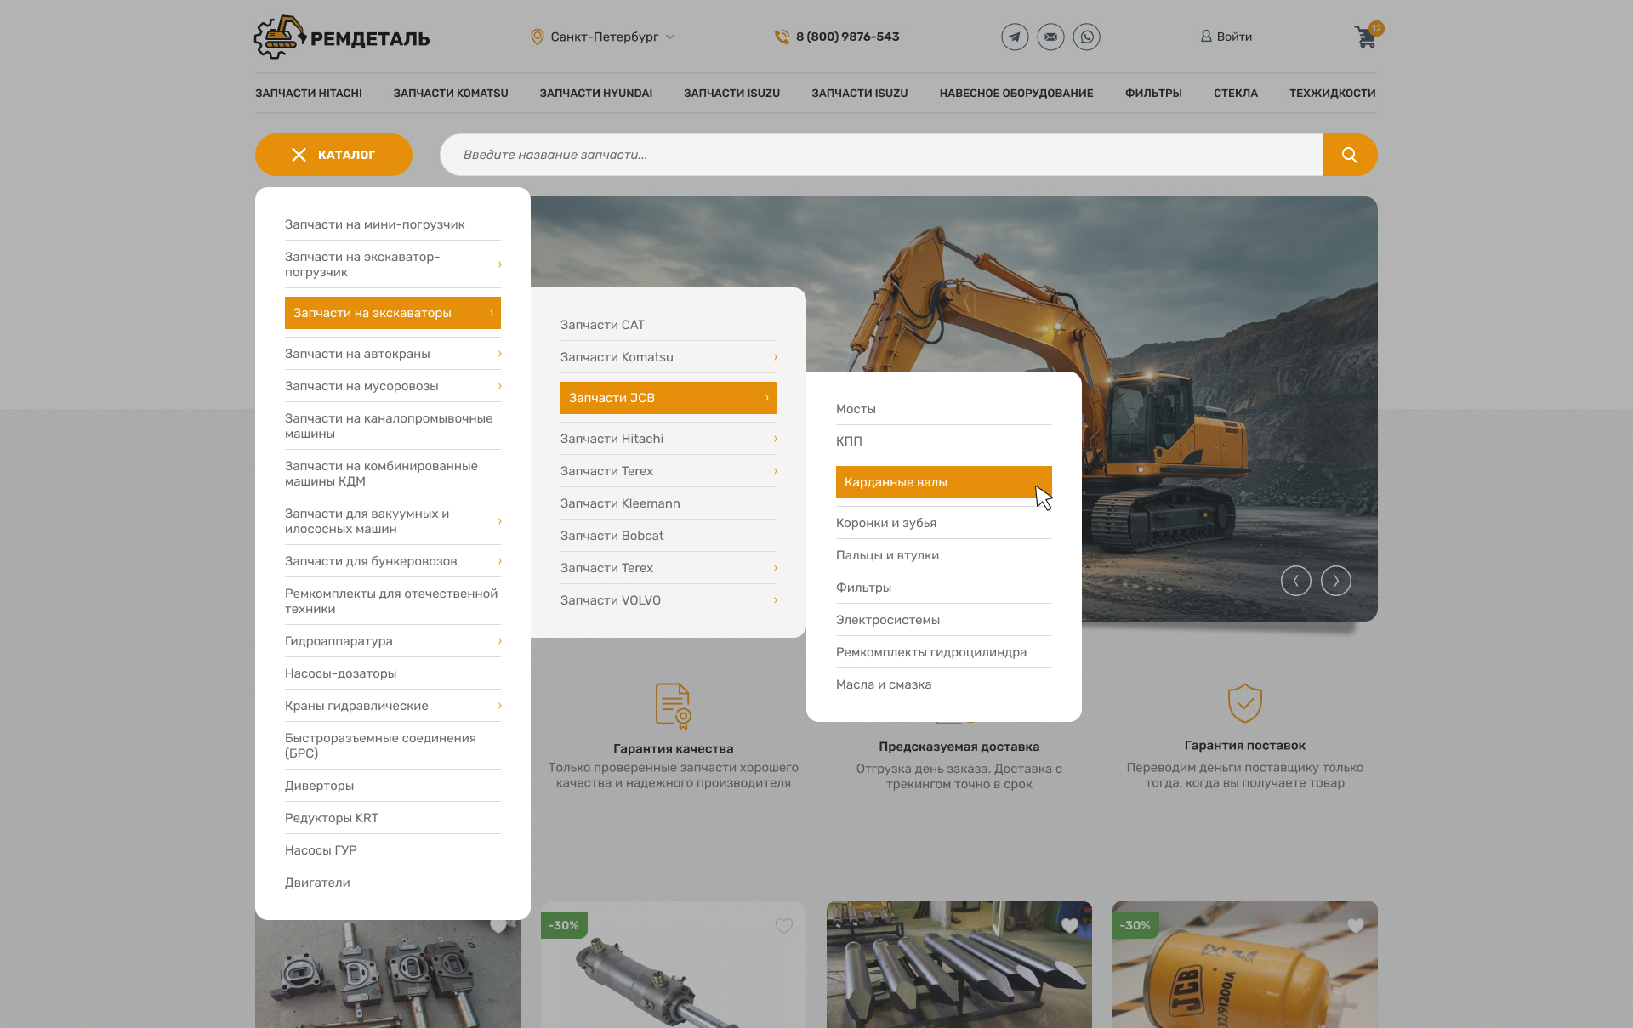The width and height of the screenshot is (1633, 1028).
Task: Expand Запчасти на экскаватор-погрузчик submenu arrow
Action: pyautogui.click(x=499, y=264)
